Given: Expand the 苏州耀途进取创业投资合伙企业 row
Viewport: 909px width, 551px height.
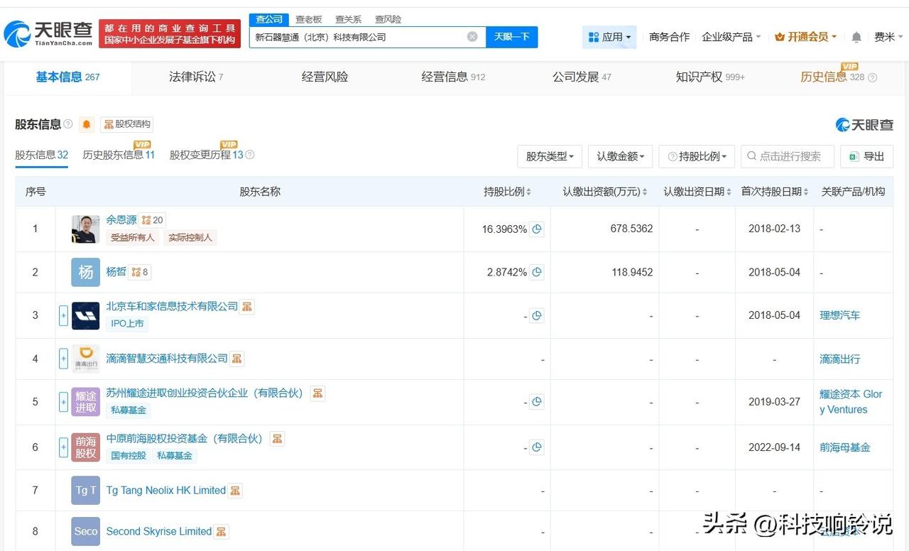Looking at the screenshot, I should click(x=63, y=402).
